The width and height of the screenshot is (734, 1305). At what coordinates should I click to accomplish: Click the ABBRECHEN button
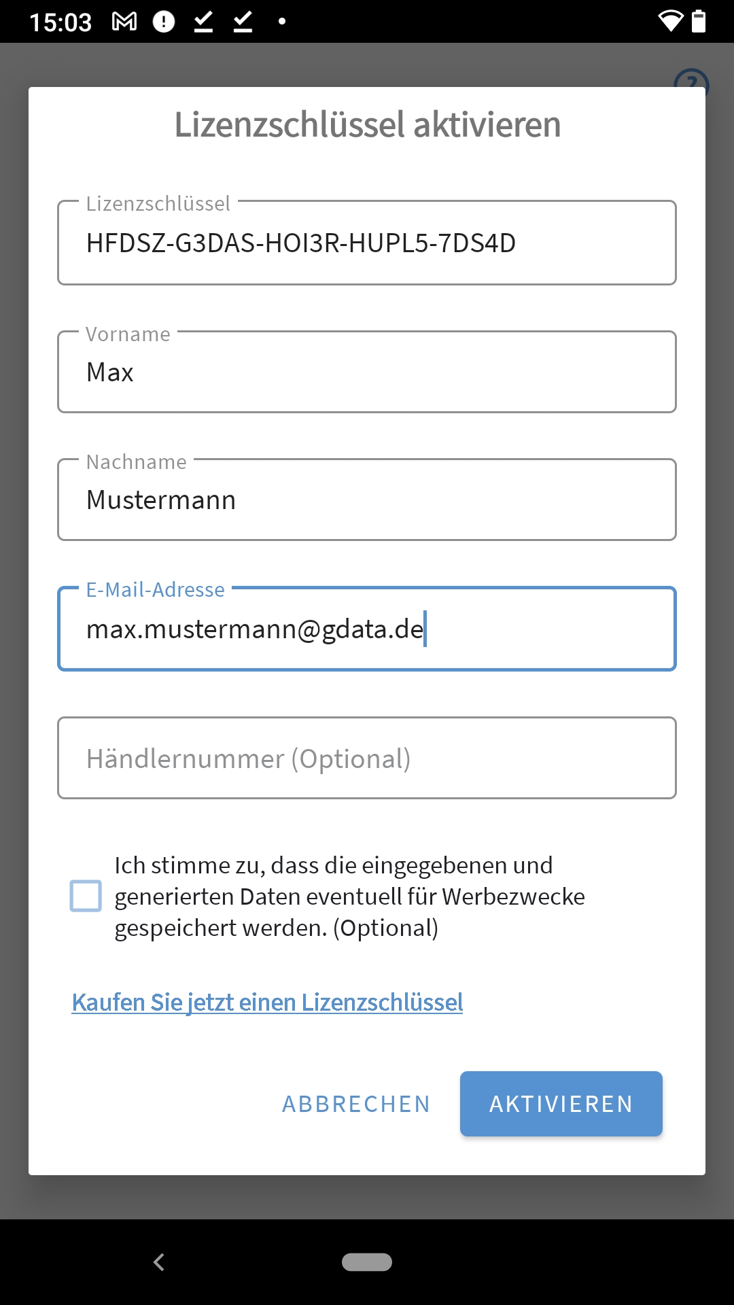[355, 1103]
